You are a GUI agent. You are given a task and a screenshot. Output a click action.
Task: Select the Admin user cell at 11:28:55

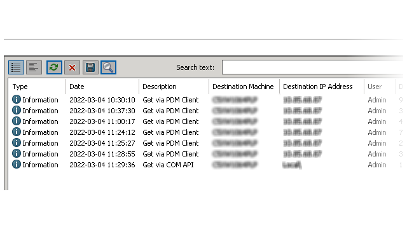coord(377,154)
